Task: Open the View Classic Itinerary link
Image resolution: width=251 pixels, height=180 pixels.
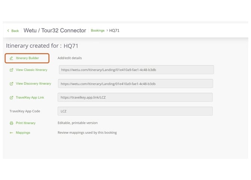Action: (31, 70)
